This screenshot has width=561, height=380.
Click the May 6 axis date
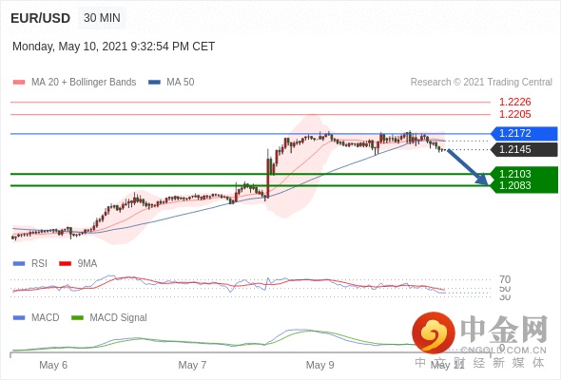pyautogui.click(x=53, y=365)
